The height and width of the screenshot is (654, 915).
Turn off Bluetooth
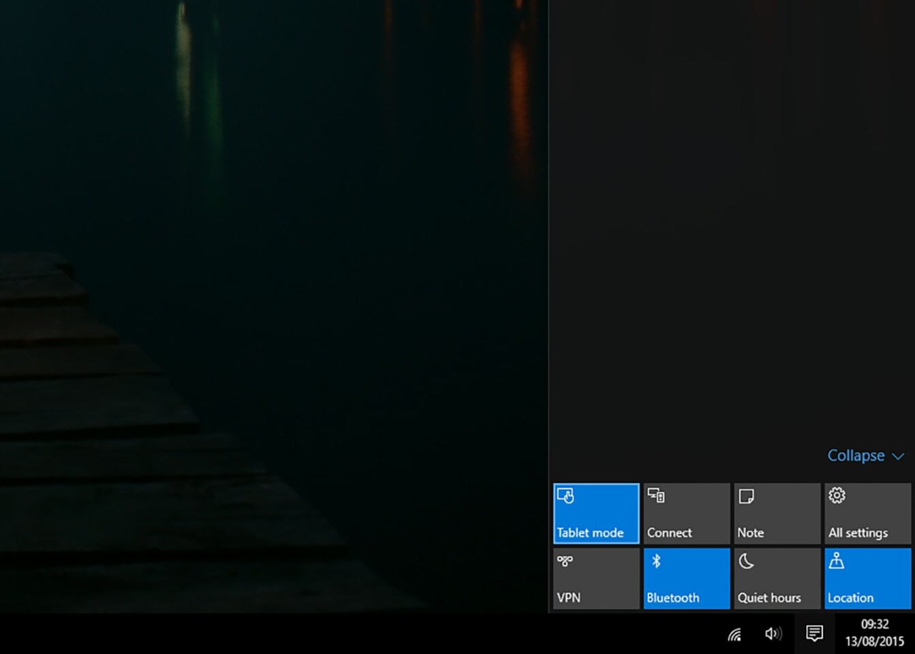(686, 578)
